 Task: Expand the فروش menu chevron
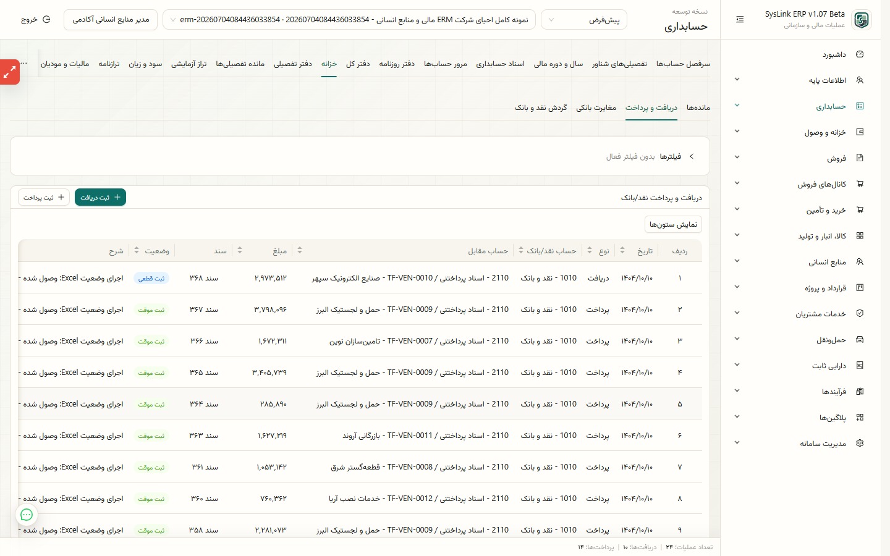[737, 158]
